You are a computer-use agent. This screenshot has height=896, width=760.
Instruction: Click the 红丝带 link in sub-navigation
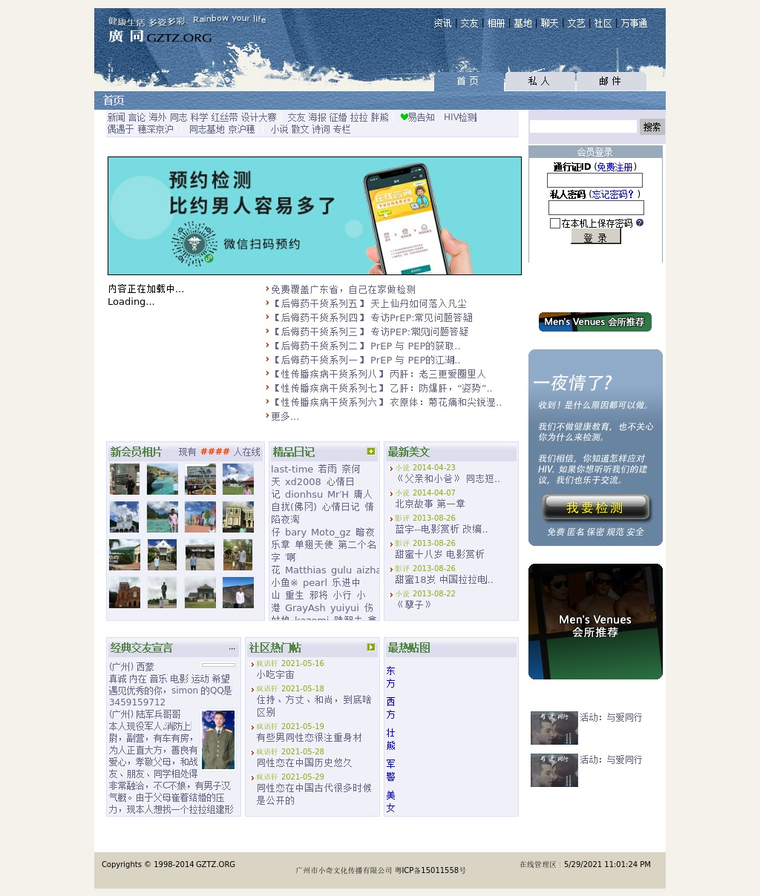coord(224,117)
